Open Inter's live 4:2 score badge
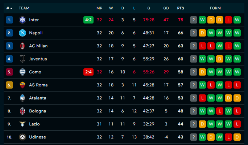Image resolution: width=248 pixels, height=145 pixels. point(88,20)
